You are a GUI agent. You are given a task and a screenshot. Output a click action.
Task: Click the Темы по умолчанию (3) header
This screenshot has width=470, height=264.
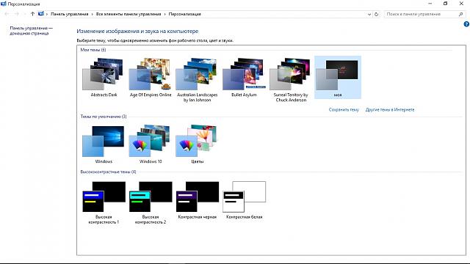click(104, 117)
